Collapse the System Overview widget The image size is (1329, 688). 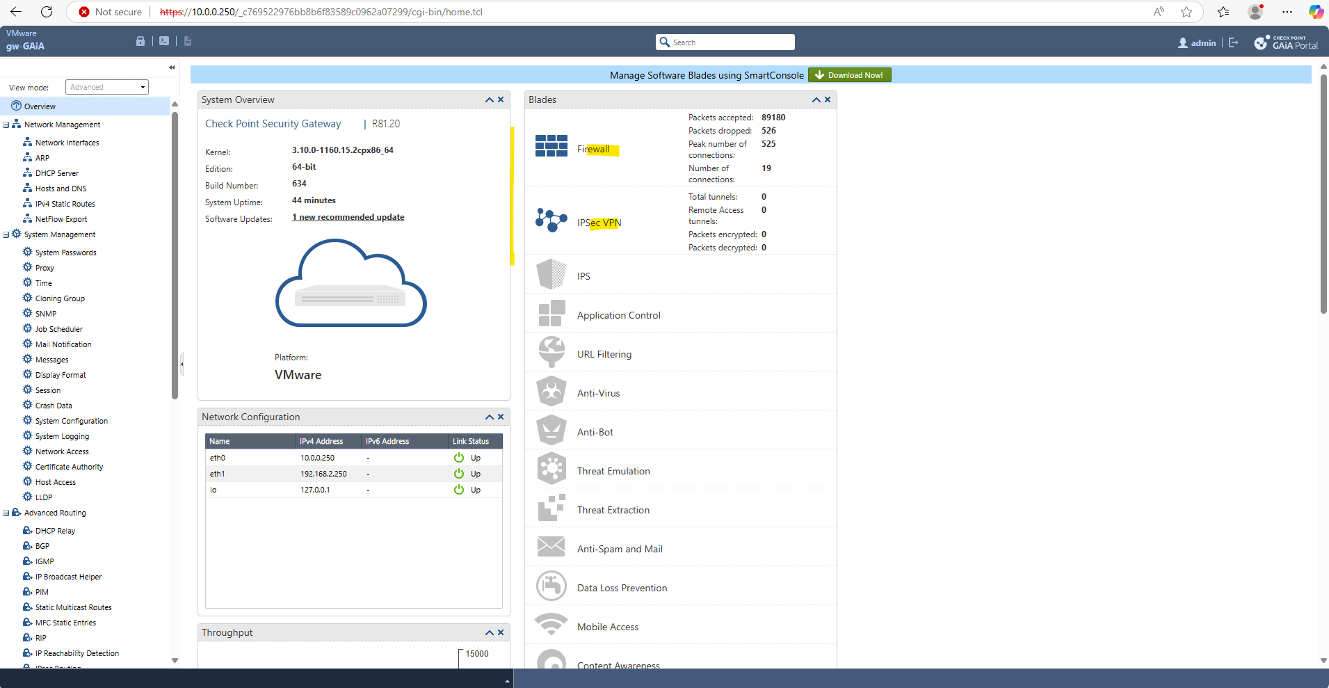coord(490,100)
